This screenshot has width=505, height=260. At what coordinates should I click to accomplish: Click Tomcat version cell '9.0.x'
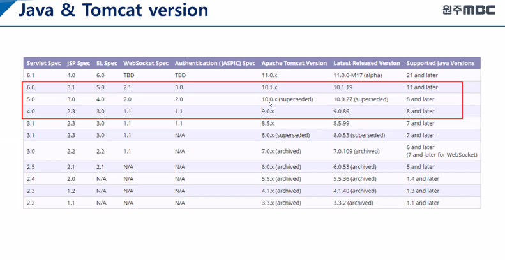268,111
